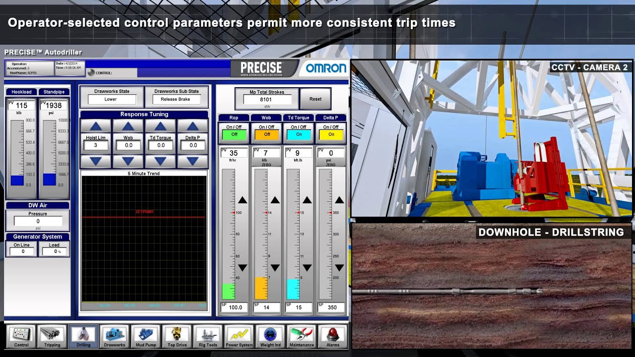Open the Control screen icon
The width and height of the screenshot is (635, 357).
[21, 337]
